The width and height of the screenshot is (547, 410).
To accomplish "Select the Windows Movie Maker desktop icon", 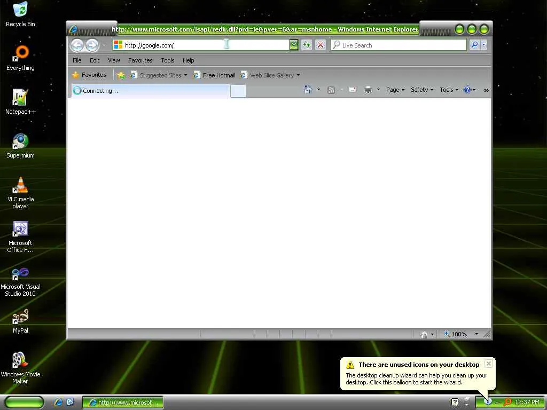I will click(20, 368).
